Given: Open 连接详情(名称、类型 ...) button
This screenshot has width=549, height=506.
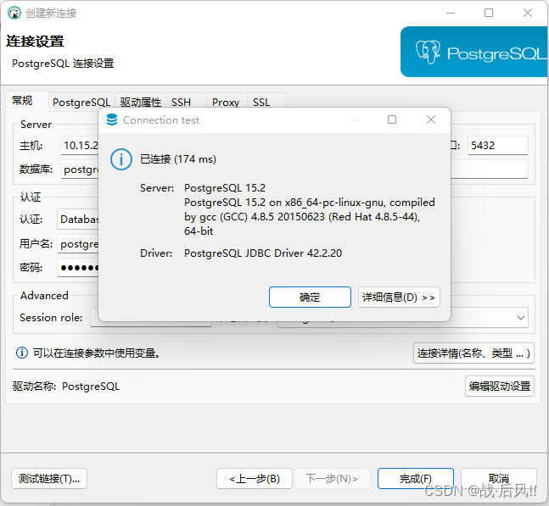Looking at the screenshot, I should (x=473, y=353).
